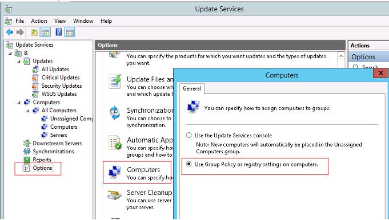The height and width of the screenshot is (220, 389).
Task: Open the Automatic Approvals option icon
Action: 115,142
